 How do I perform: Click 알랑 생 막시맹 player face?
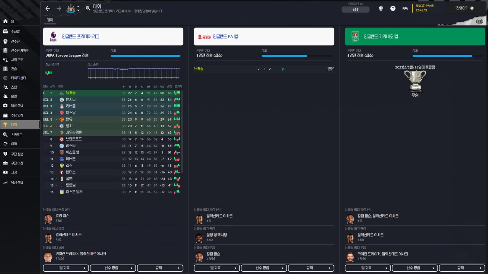199,238
